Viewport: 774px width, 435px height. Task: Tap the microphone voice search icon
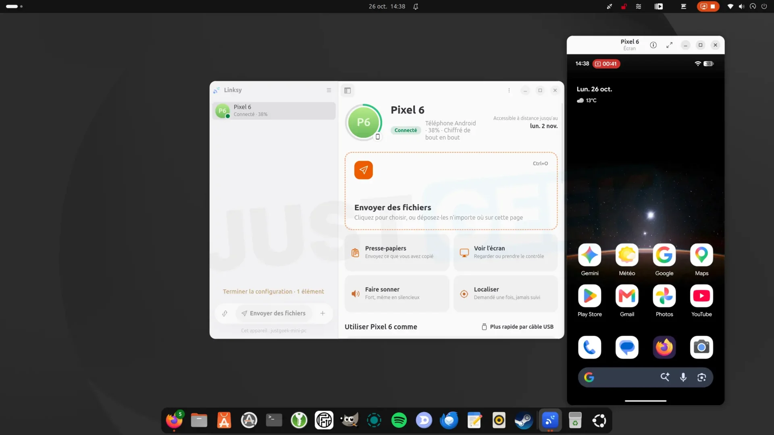click(683, 377)
